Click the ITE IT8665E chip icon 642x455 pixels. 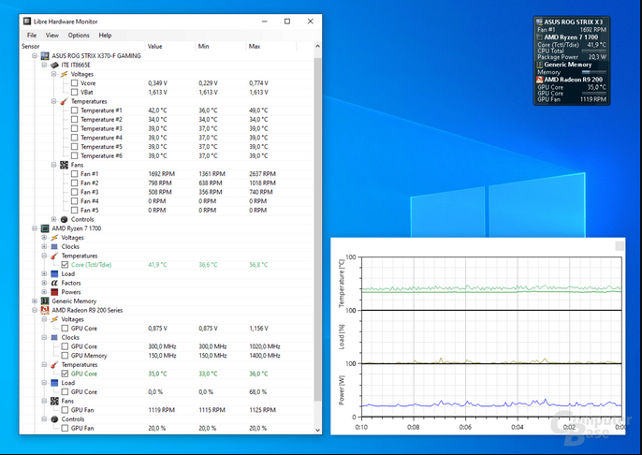[x=54, y=66]
